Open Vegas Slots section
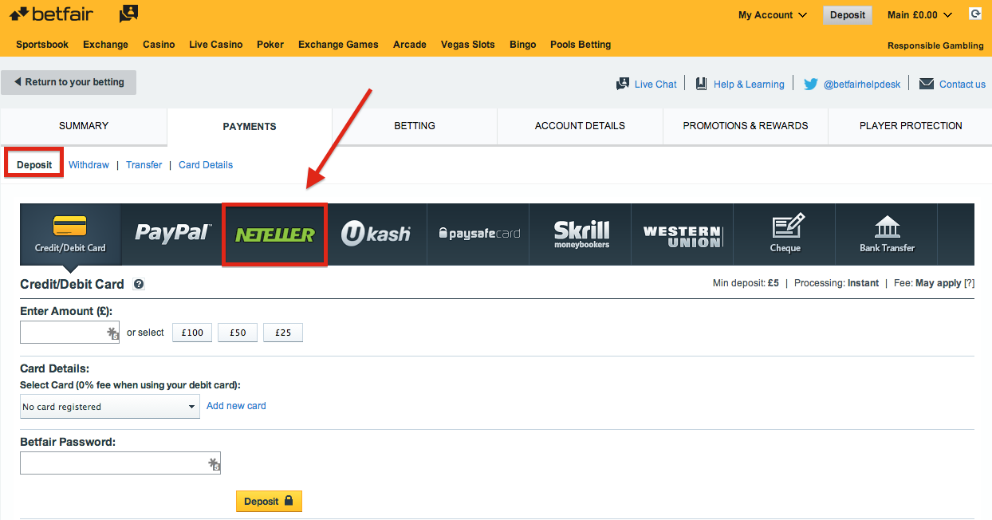The width and height of the screenshot is (992, 520). [468, 45]
